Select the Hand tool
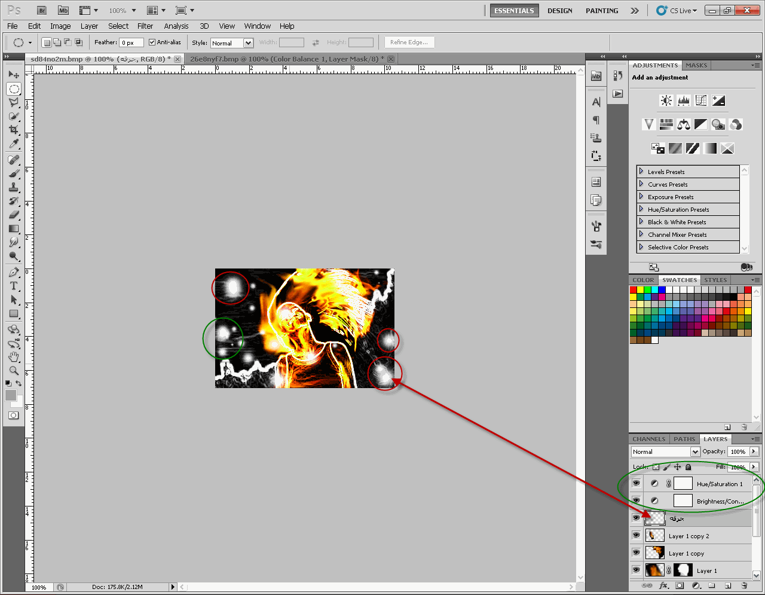Viewport: 765px width, 595px height. coord(14,357)
